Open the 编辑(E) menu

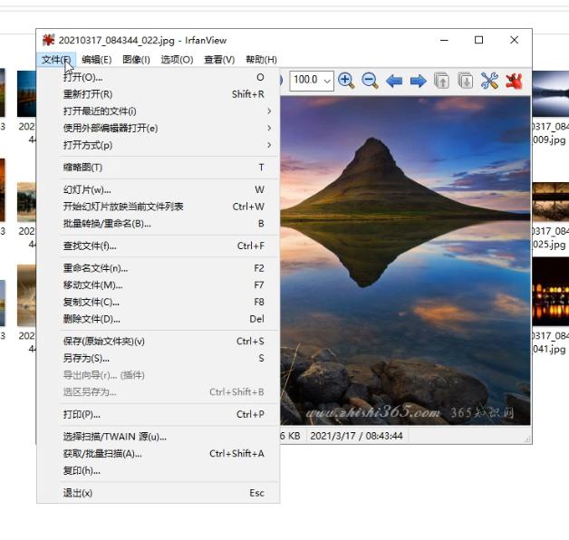pos(97,60)
